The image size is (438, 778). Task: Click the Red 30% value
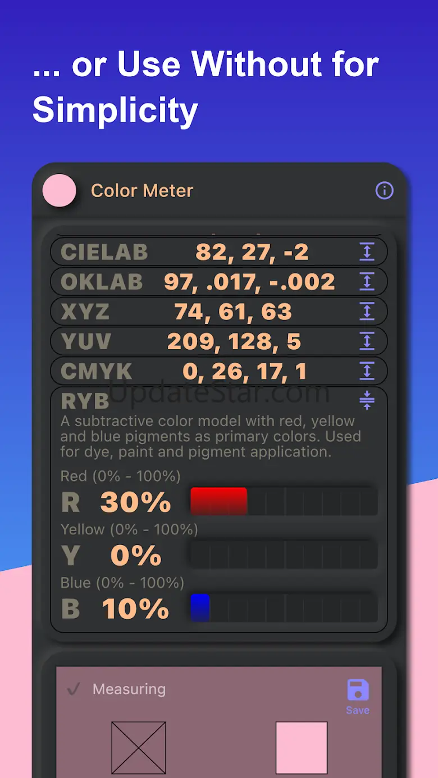coord(136,502)
